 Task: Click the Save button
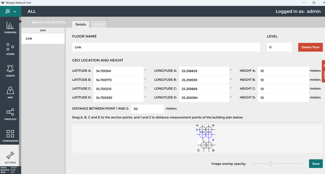[x=315, y=164]
